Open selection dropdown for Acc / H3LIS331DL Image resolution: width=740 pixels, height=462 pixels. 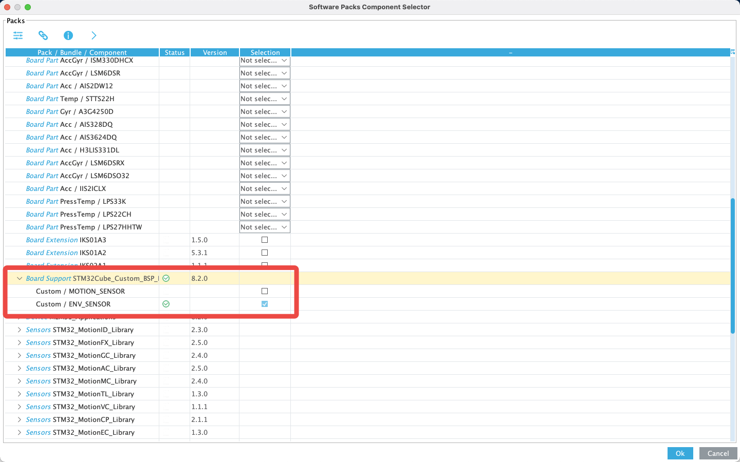click(265, 150)
